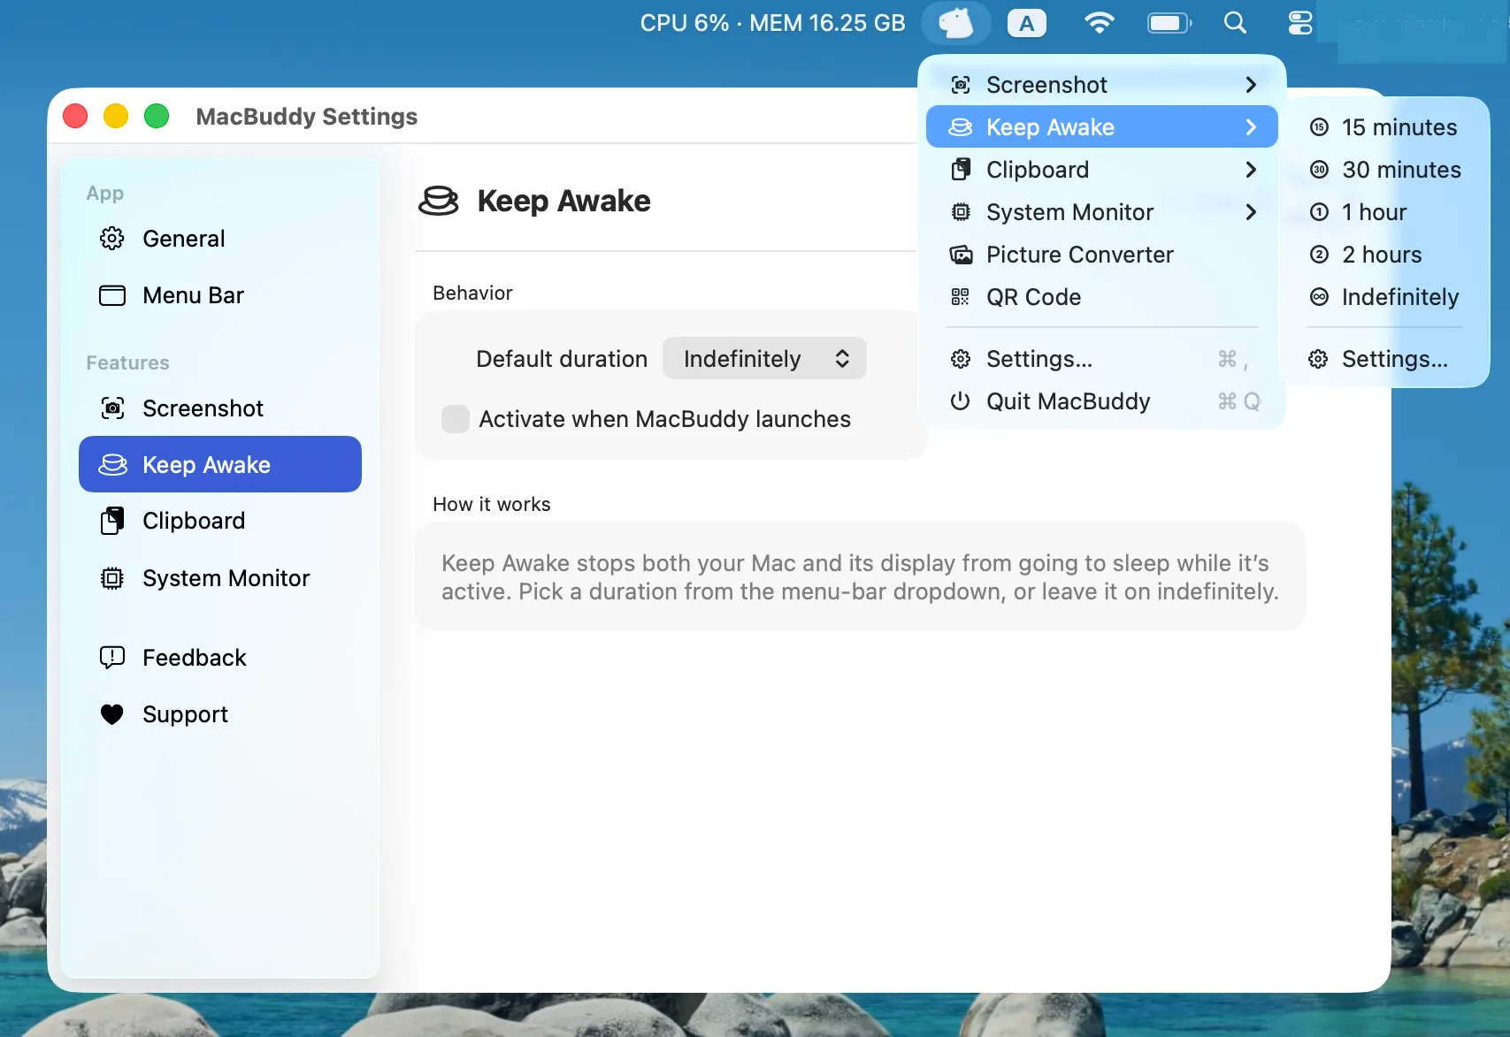Click the input source 'A' icon
The height and width of the screenshot is (1037, 1510).
[1026, 23]
